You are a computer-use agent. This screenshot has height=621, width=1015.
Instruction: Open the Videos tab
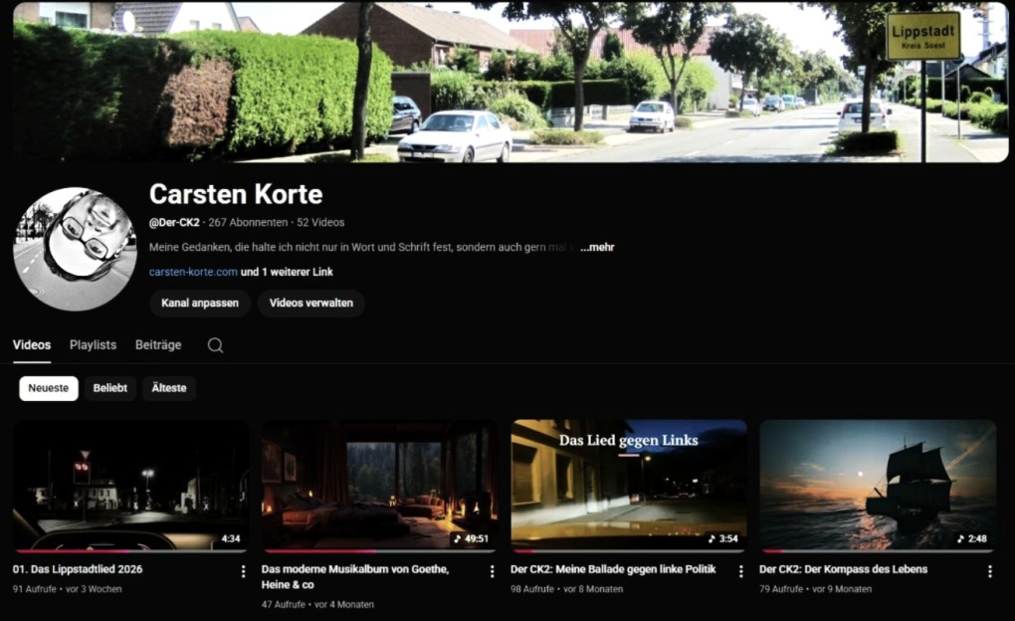32,345
